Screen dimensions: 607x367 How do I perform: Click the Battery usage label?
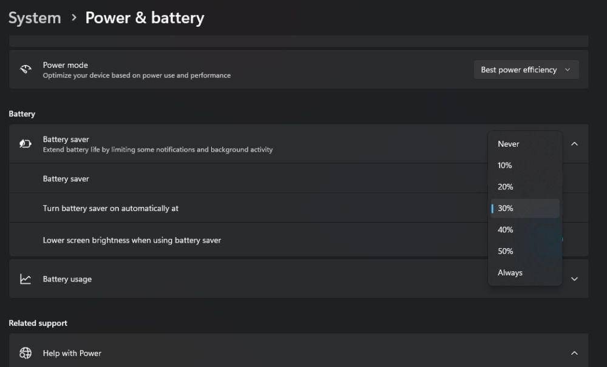(67, 279)
